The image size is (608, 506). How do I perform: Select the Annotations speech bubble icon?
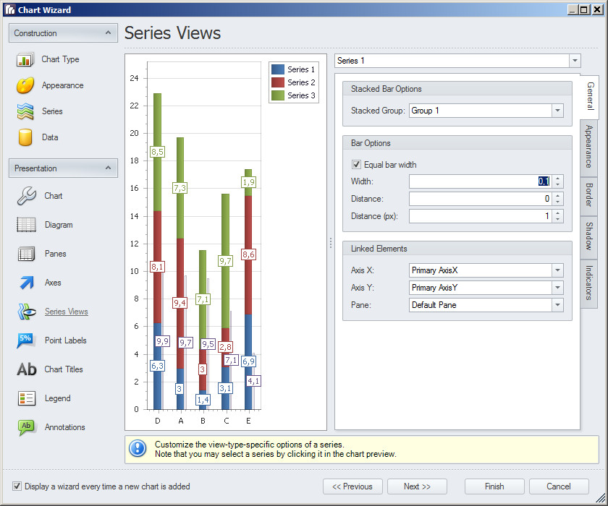[x=26, y=427]
